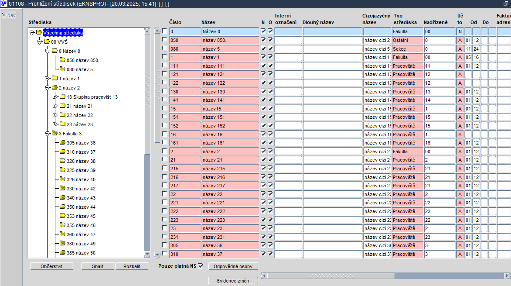This screenshot has width=511, height=286.
Task: Expand the 13 Skupina pracovišť 13 node
Action: (x=55, y=96)
